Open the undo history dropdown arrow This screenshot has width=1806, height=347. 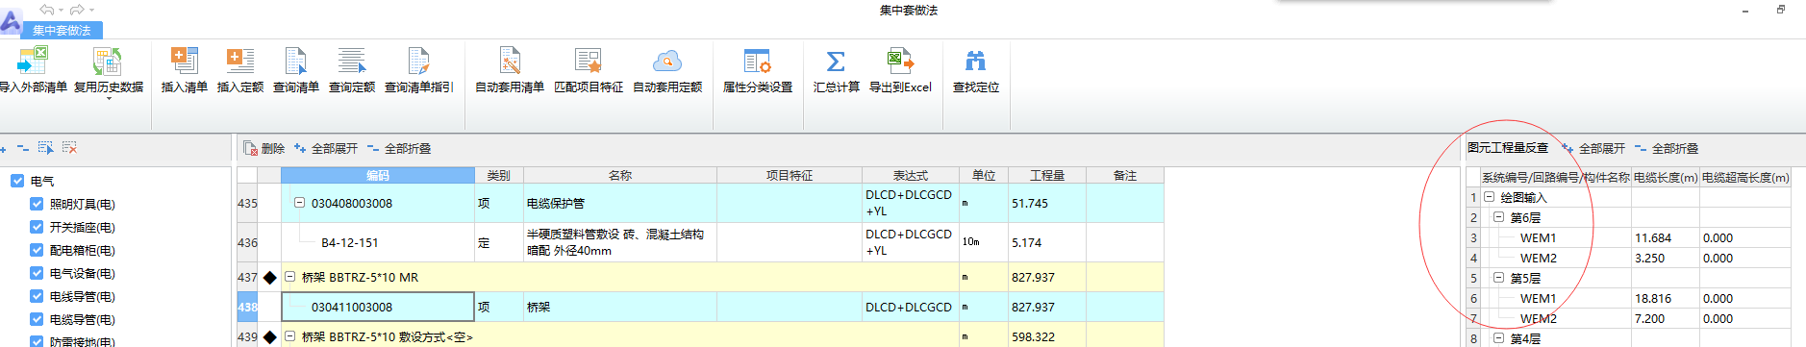point(61,11)
